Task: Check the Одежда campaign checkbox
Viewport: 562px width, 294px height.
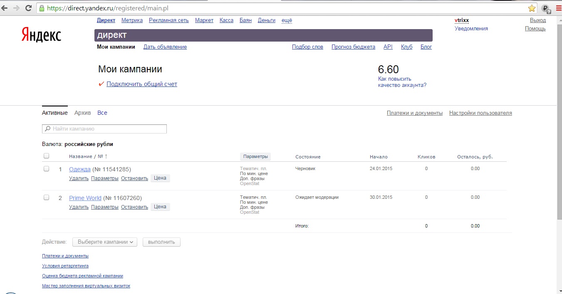Action: pos(47,169)
